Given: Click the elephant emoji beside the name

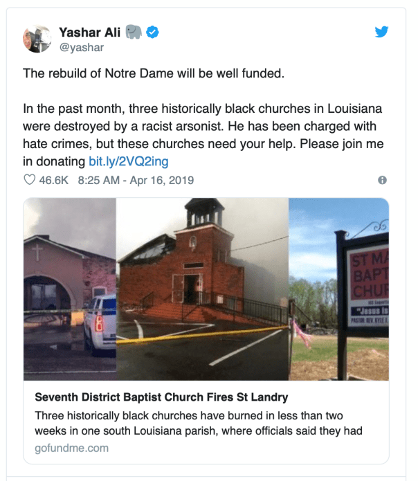Looking at the screenshot, I should (134, 32).
